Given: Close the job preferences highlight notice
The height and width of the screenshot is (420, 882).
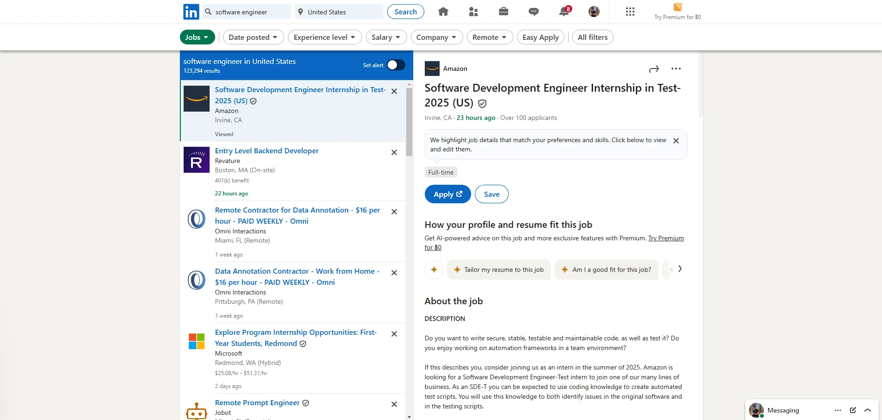Looking at the screenshot, I should point(676,141).
